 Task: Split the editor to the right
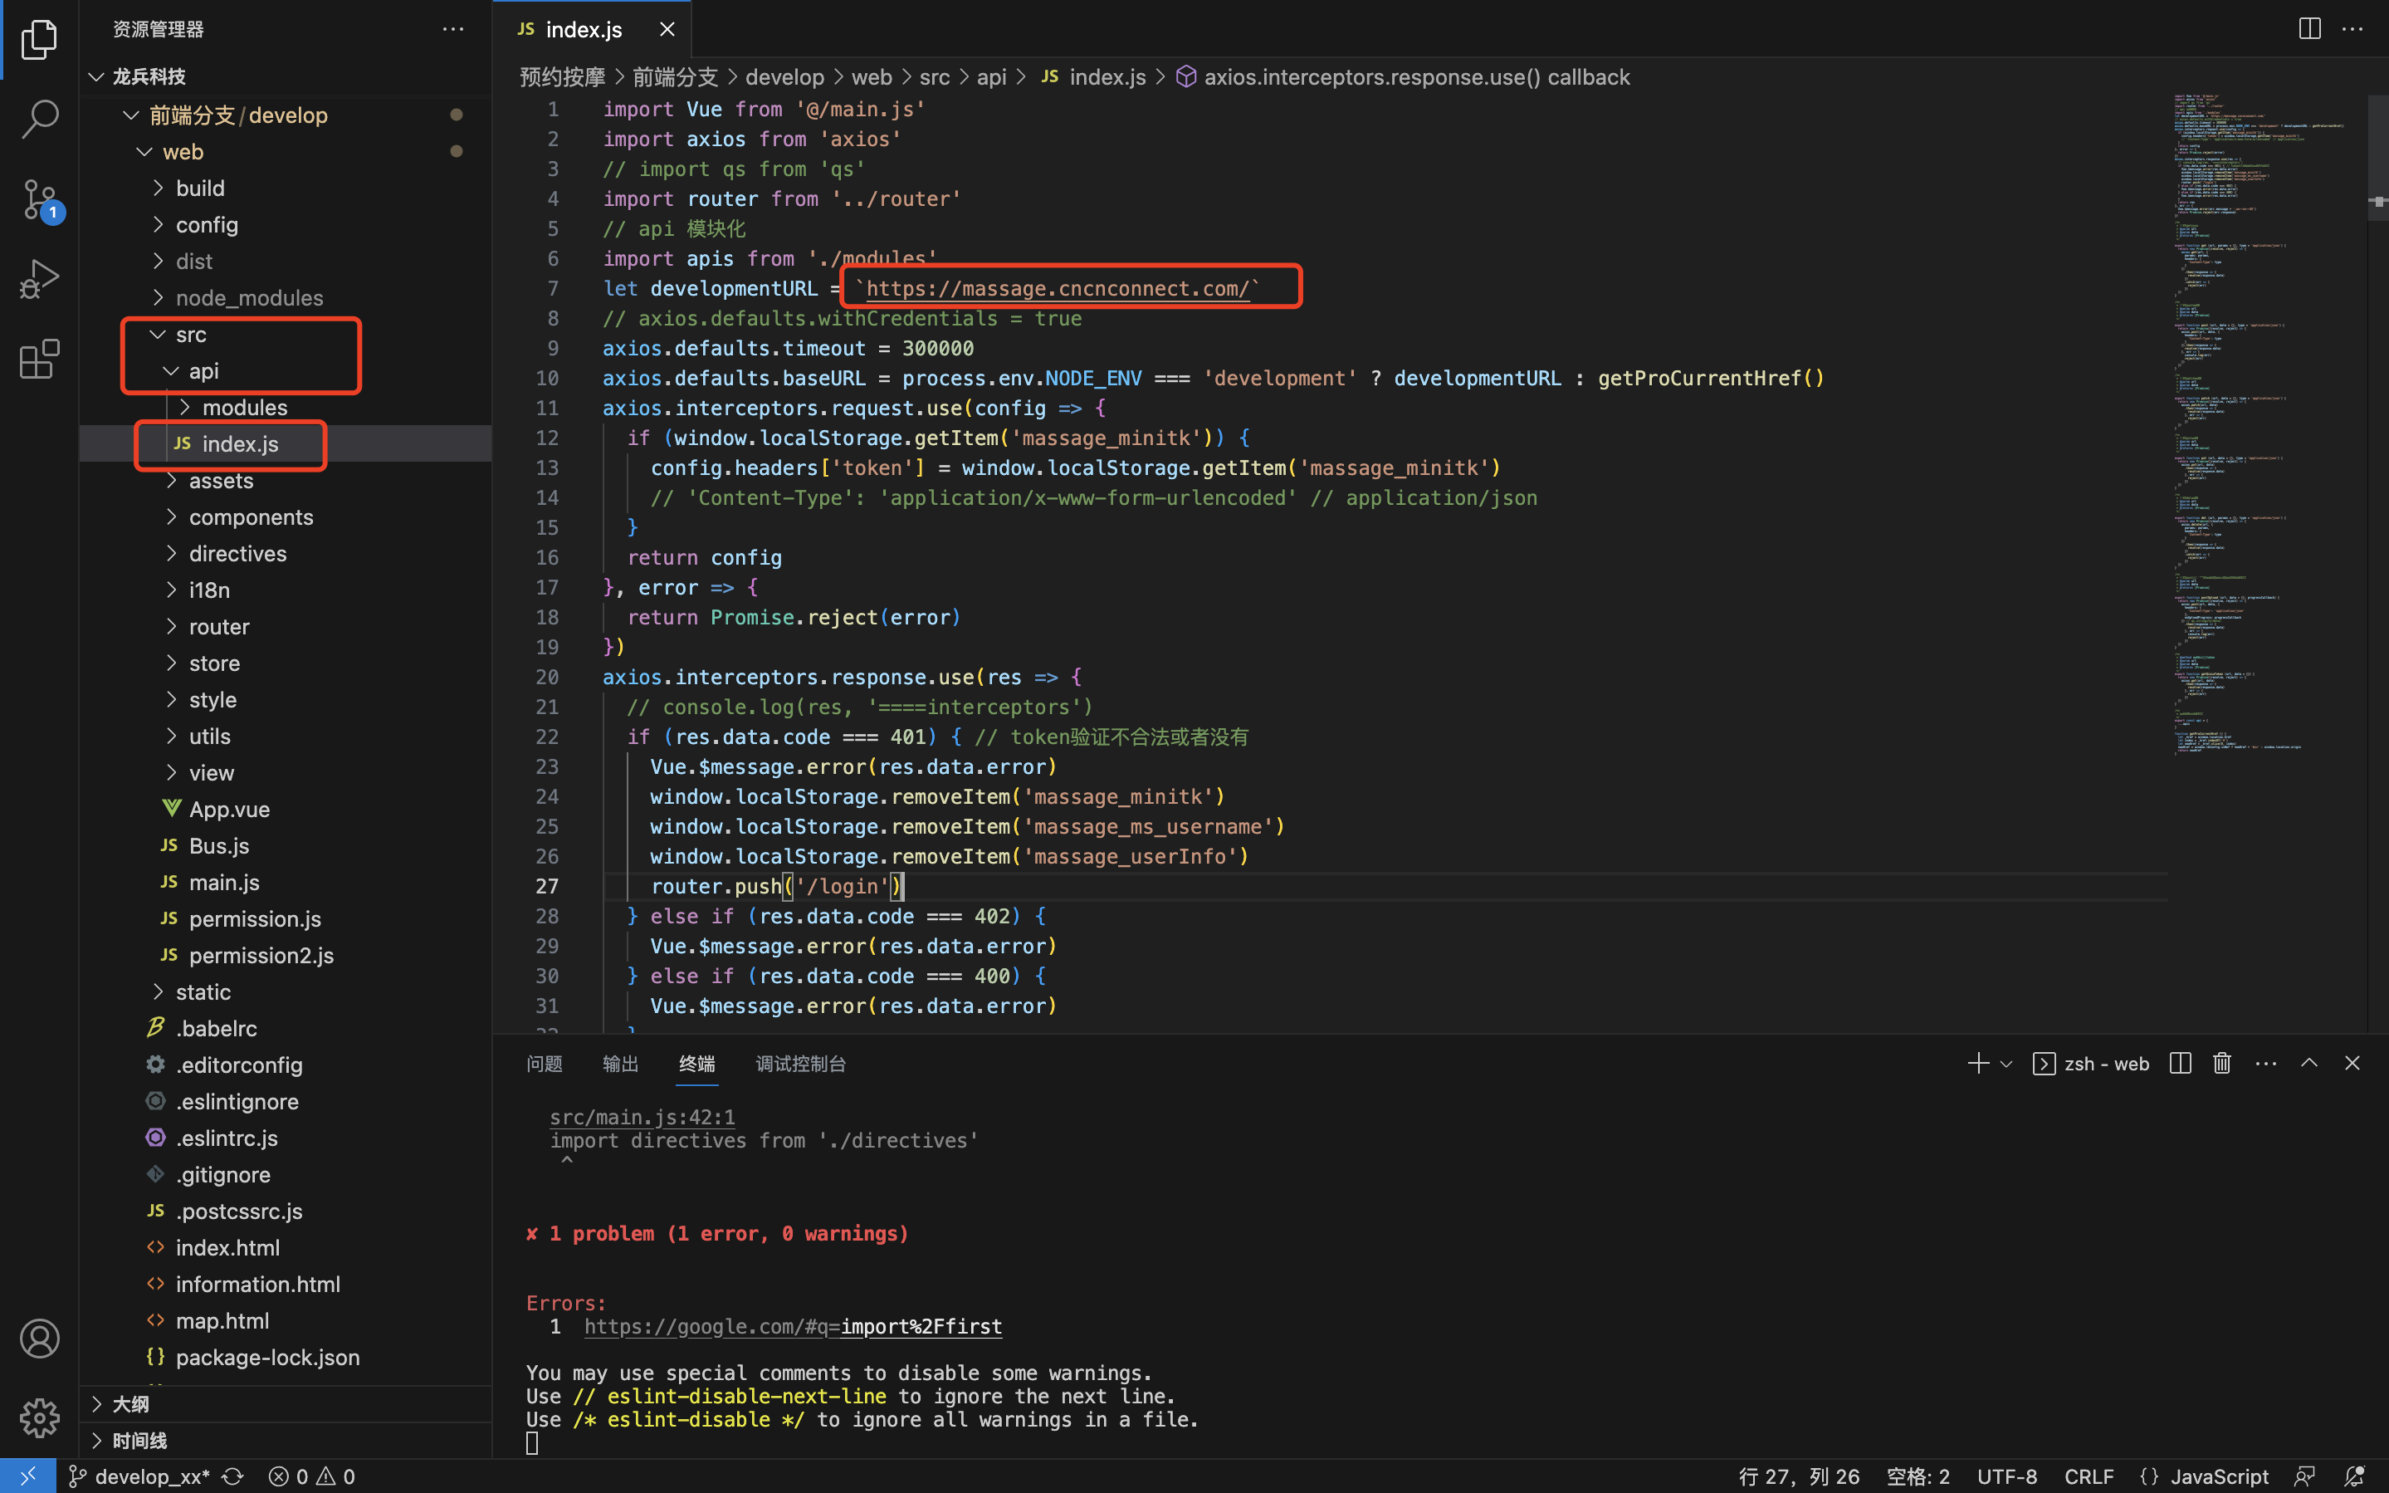click(x=2309, y=28)
